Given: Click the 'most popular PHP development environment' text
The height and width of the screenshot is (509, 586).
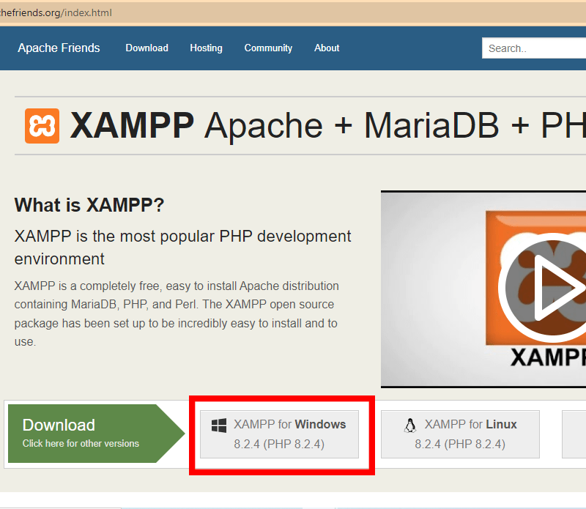Looking at the screenshot, I should coord(182,248).
